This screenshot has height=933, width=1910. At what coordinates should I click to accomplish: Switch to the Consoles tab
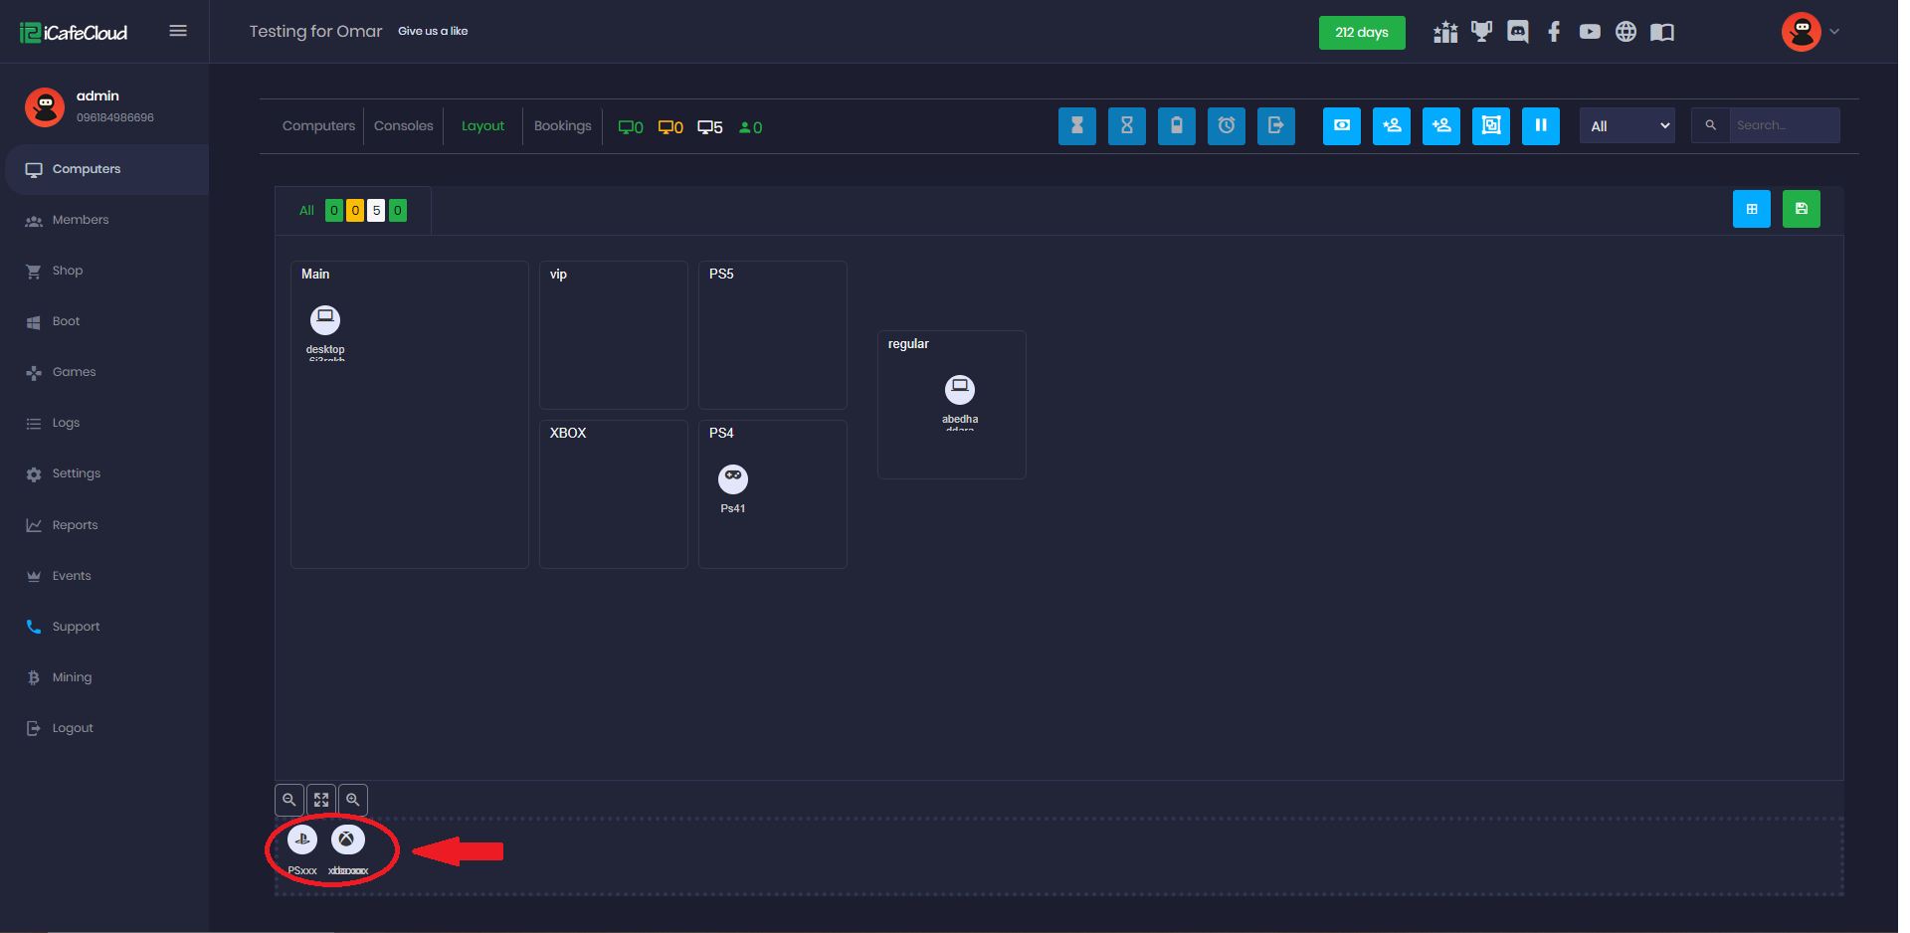click(x=403, y=126)
